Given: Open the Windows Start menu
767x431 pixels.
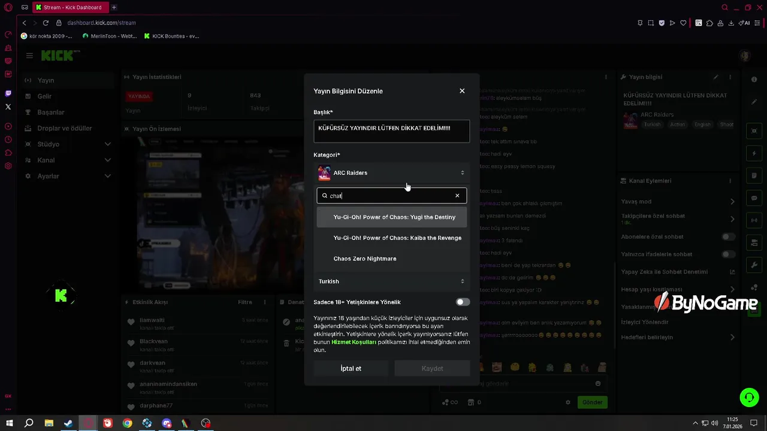Looking at the screenshot, I should point(10,423).
